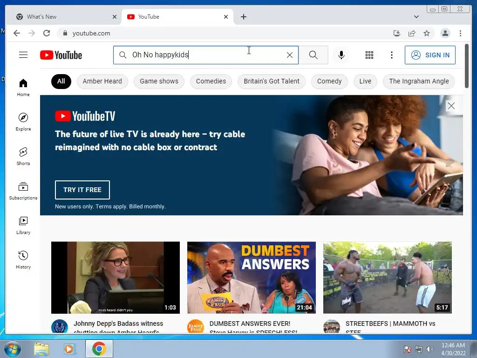Open History in the sidebar
Image resolution: width=477 pixels, height=358 pixels.
pos(23,260)
